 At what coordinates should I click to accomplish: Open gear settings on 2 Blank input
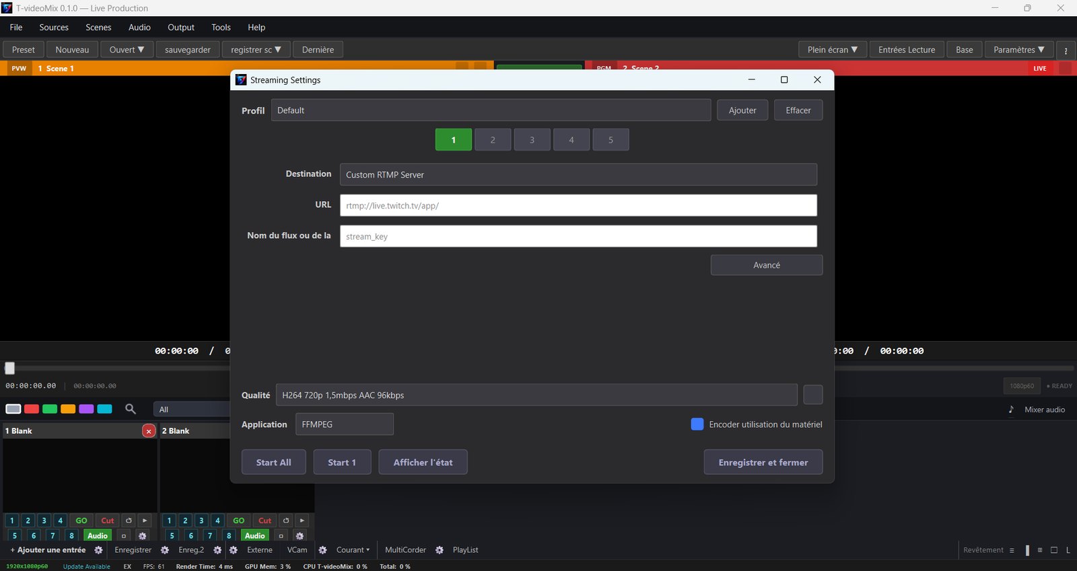tap(300, 536)
